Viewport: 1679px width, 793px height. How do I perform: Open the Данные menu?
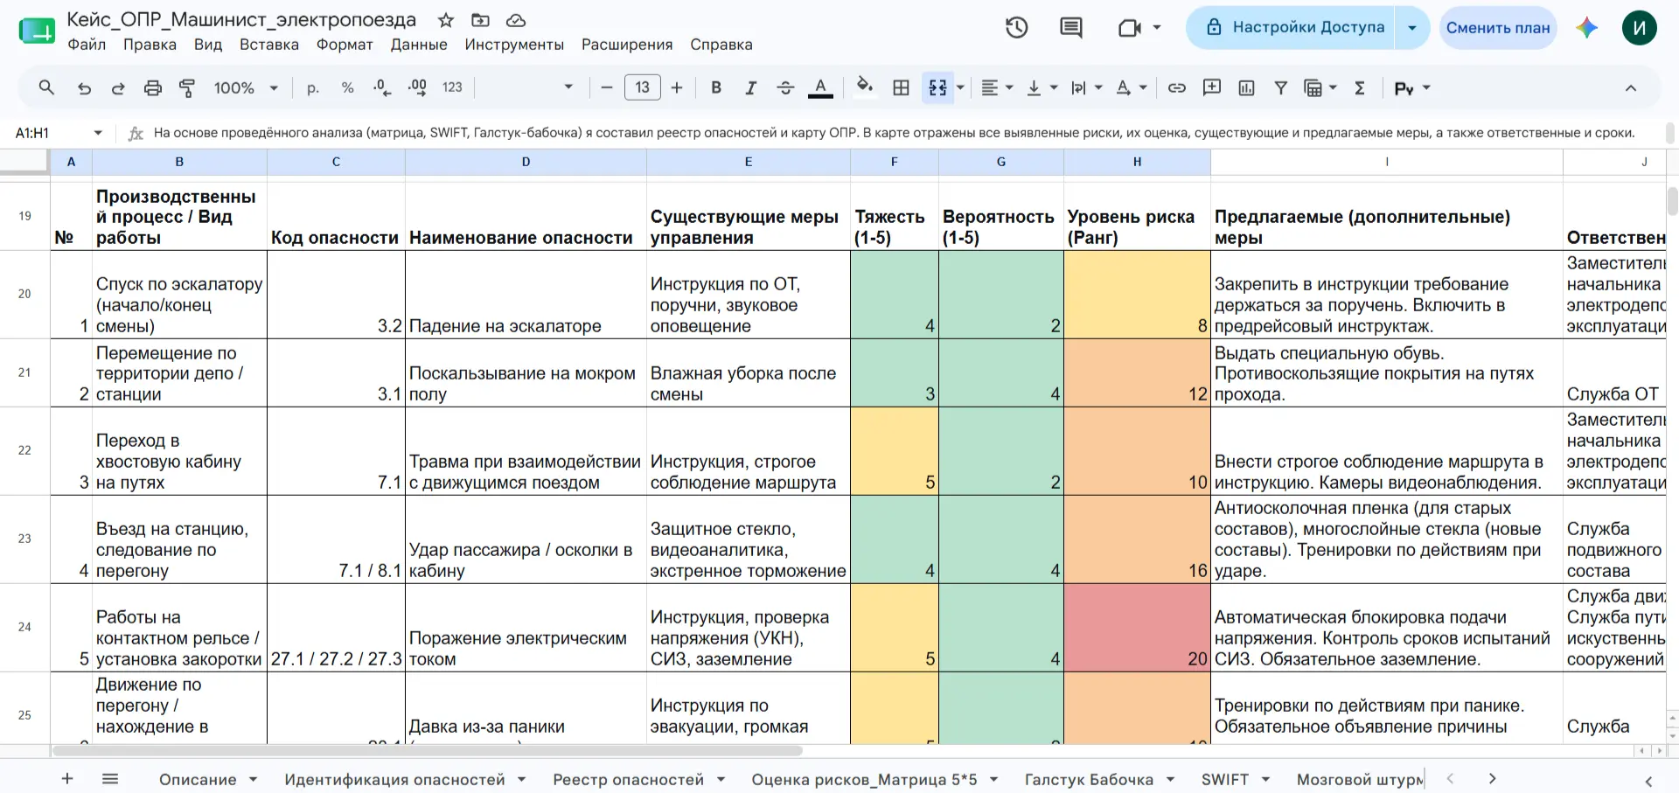[x=419, y=45]
